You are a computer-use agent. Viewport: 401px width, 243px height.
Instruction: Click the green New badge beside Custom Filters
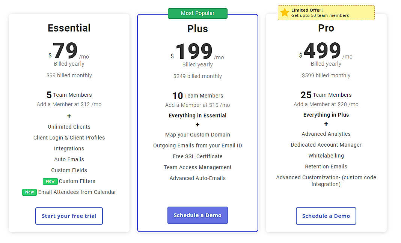(x=50, y=181)
